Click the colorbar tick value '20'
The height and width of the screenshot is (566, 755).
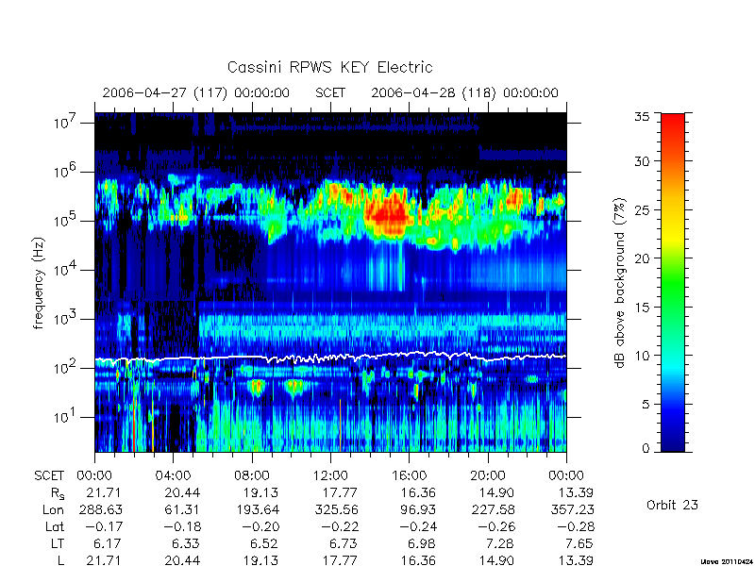(x=642, y=258)
